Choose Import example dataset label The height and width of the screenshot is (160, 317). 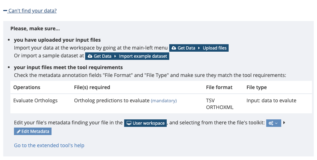(143, 56)
